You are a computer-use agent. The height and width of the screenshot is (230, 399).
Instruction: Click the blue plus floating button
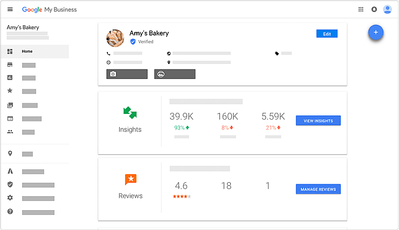[376, 33]
